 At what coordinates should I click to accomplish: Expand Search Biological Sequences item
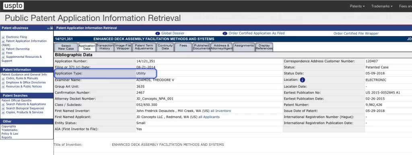(x=3, y=108)
